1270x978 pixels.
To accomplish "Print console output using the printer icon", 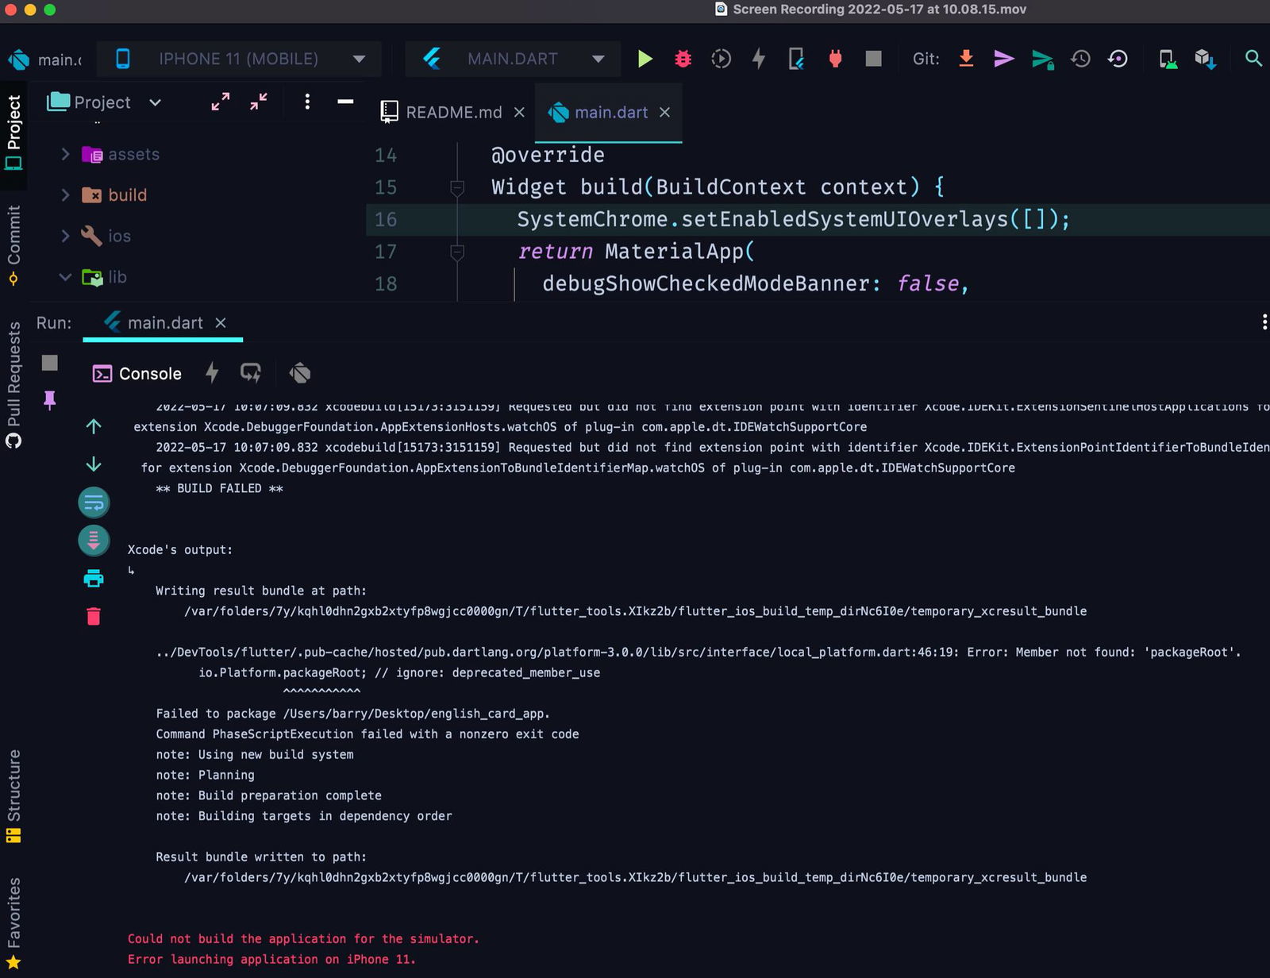I will point(94,579).
